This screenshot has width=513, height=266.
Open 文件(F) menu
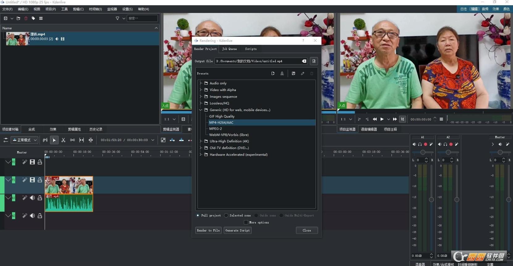pos(7,9)
